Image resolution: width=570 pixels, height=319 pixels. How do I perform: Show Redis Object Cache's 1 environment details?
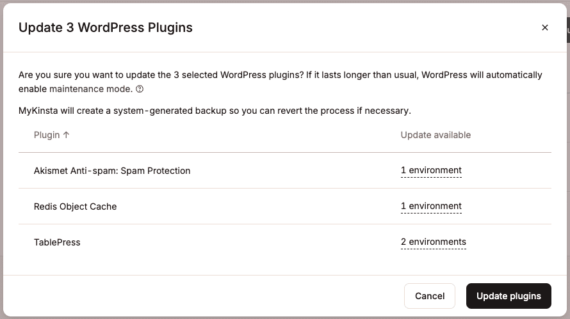coord(431,206)
